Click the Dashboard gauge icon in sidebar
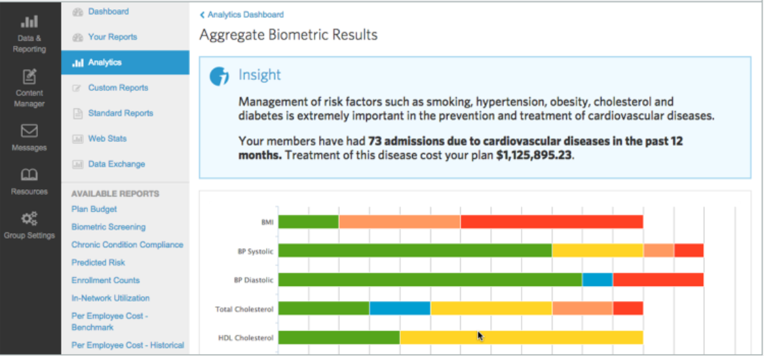Viewport: 764px width, 356px height. pos(78,12)
